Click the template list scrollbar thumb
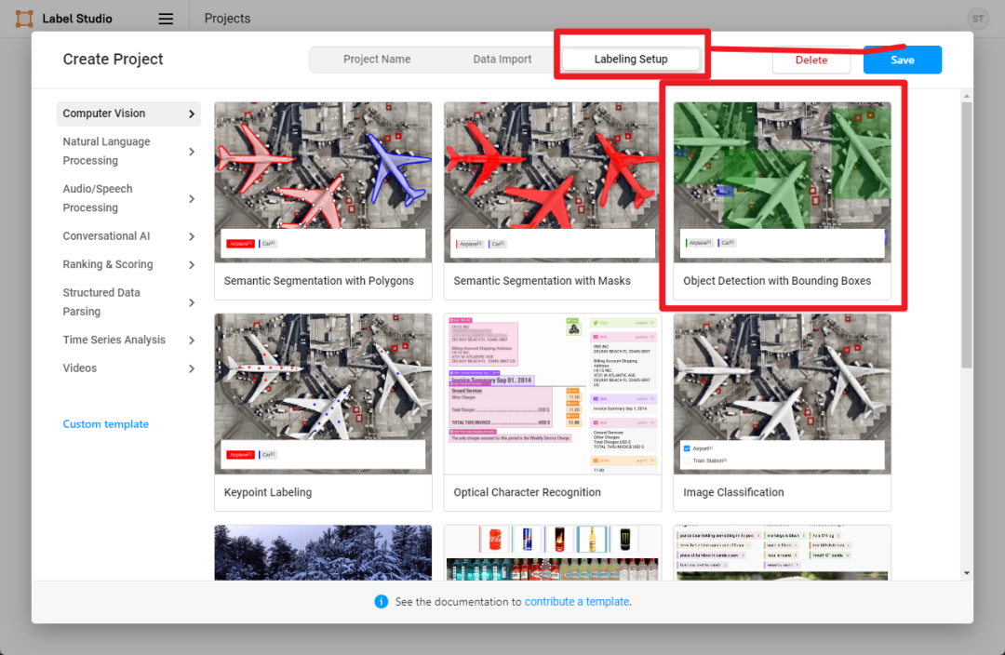This screenshot has width=1005, height=655. [x=967, y=234]
